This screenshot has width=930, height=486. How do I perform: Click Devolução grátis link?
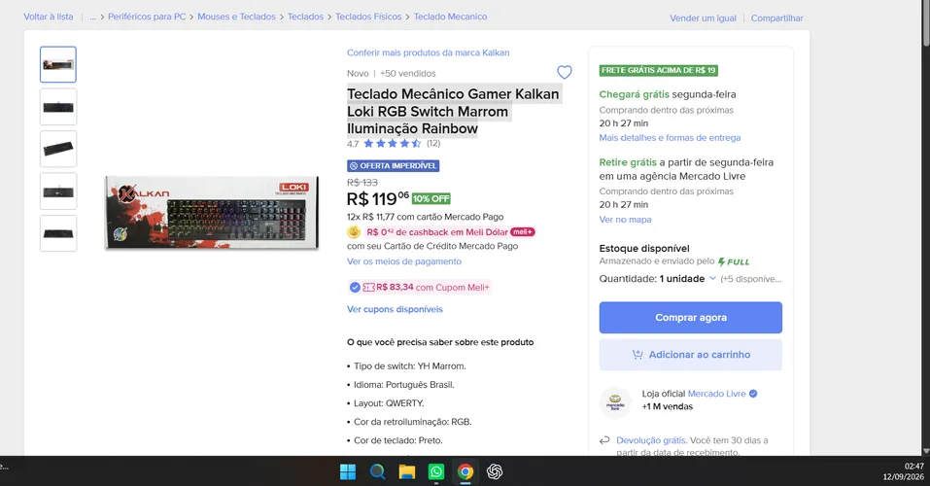point(651,440)
